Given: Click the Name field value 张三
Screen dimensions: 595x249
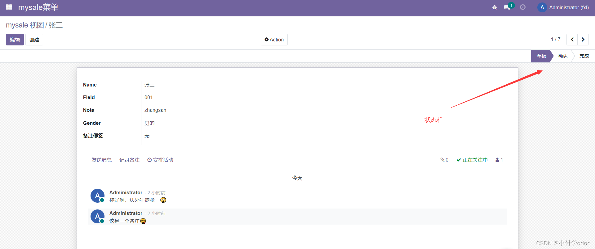Looking at the screenshot, I should (149, 85).
